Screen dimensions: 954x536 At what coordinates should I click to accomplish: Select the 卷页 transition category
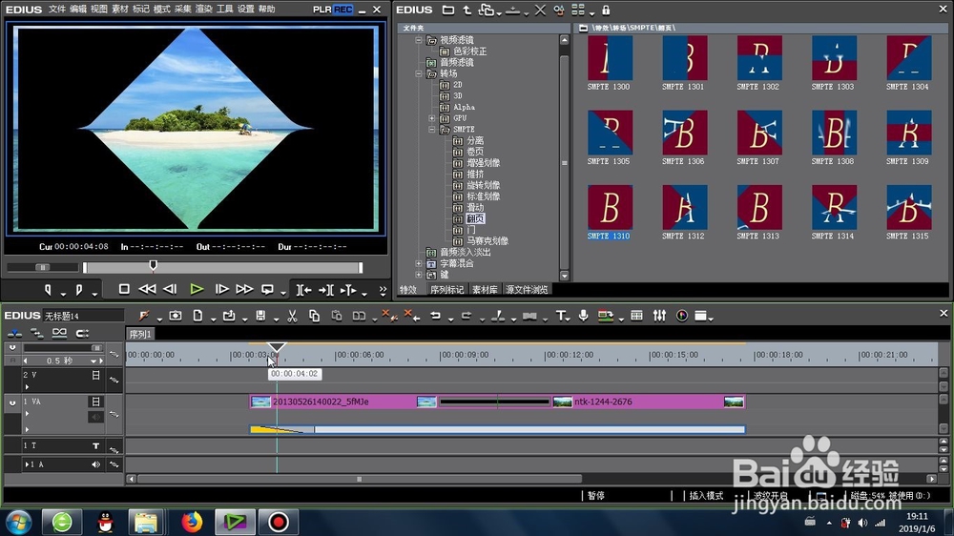click(475, 152)
